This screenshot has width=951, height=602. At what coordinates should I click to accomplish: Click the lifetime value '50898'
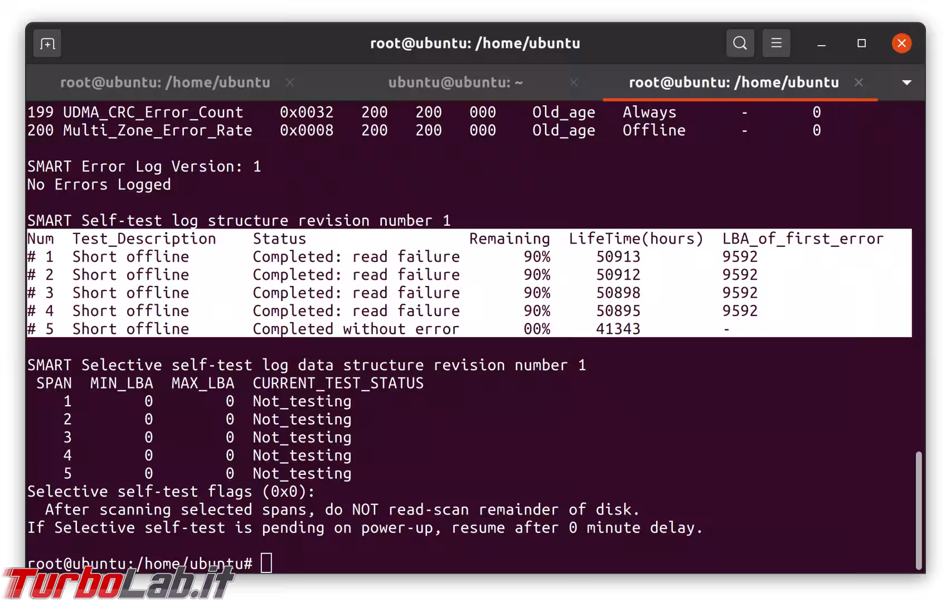618,293
